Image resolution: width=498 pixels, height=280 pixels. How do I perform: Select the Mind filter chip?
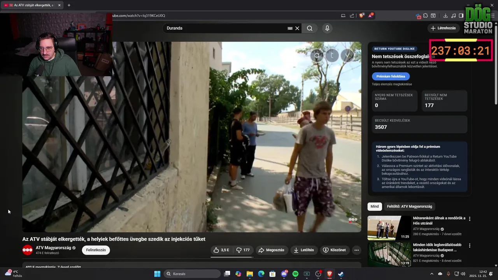click(375, 206)
